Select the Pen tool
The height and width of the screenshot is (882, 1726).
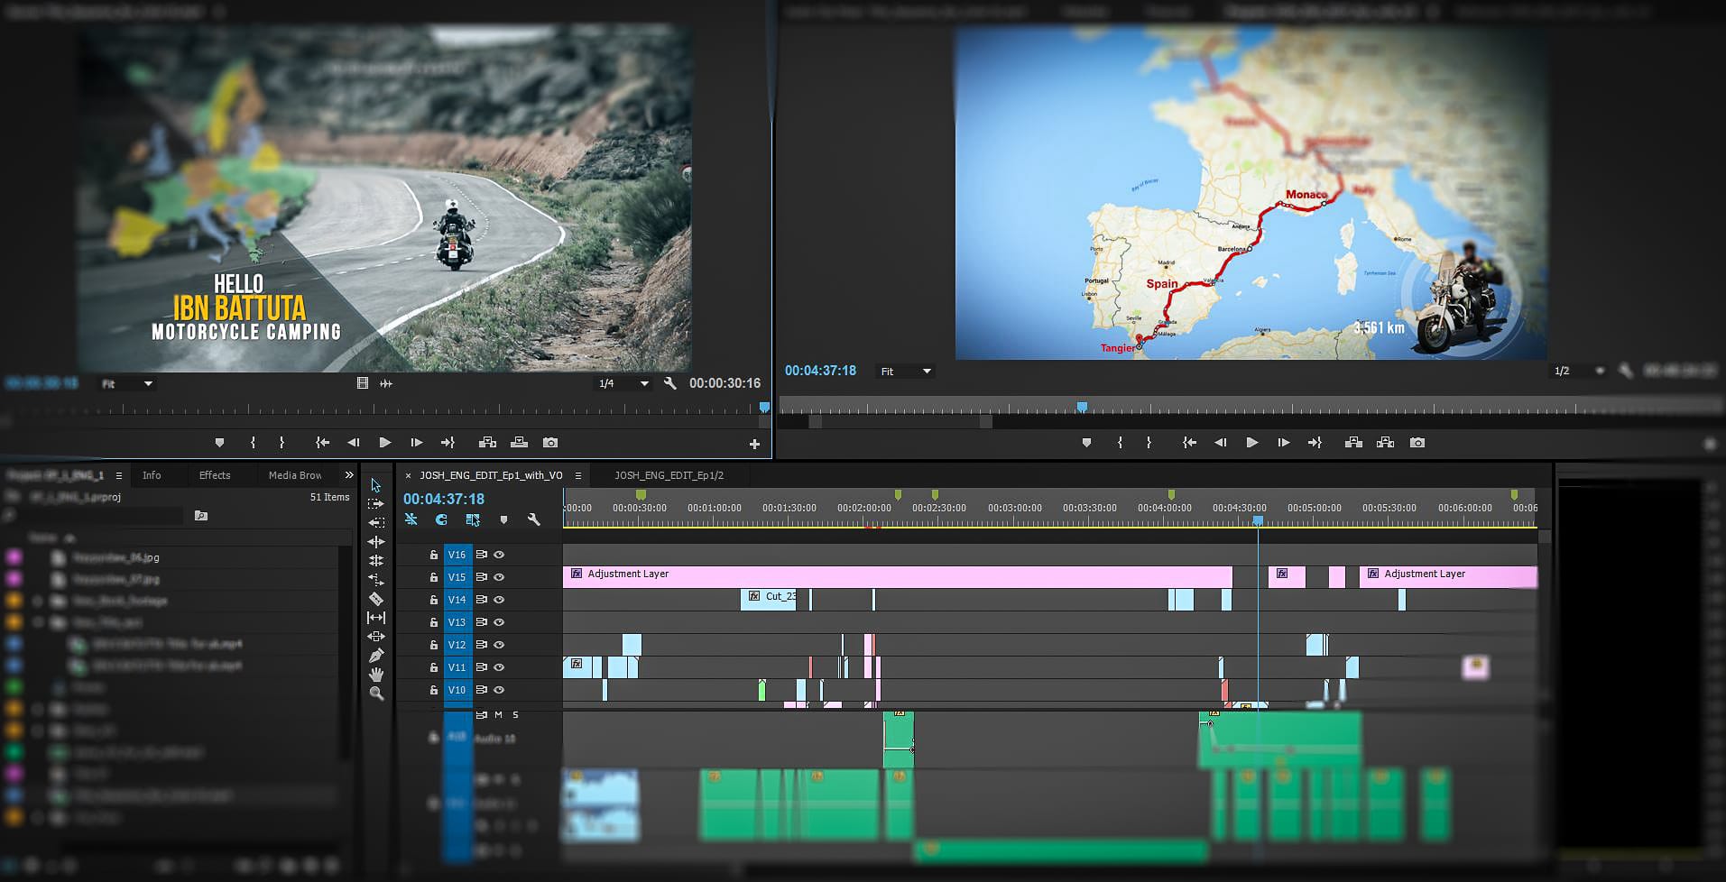[x=376, y=656]
